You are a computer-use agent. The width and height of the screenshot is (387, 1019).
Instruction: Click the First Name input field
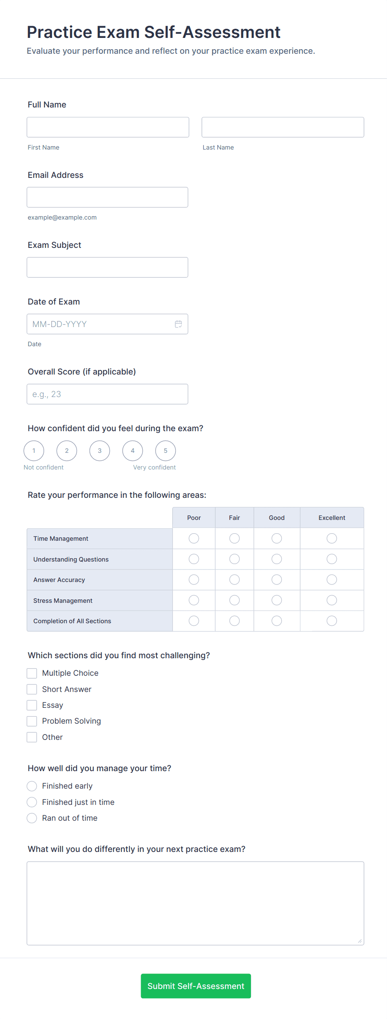click(108, 127)
